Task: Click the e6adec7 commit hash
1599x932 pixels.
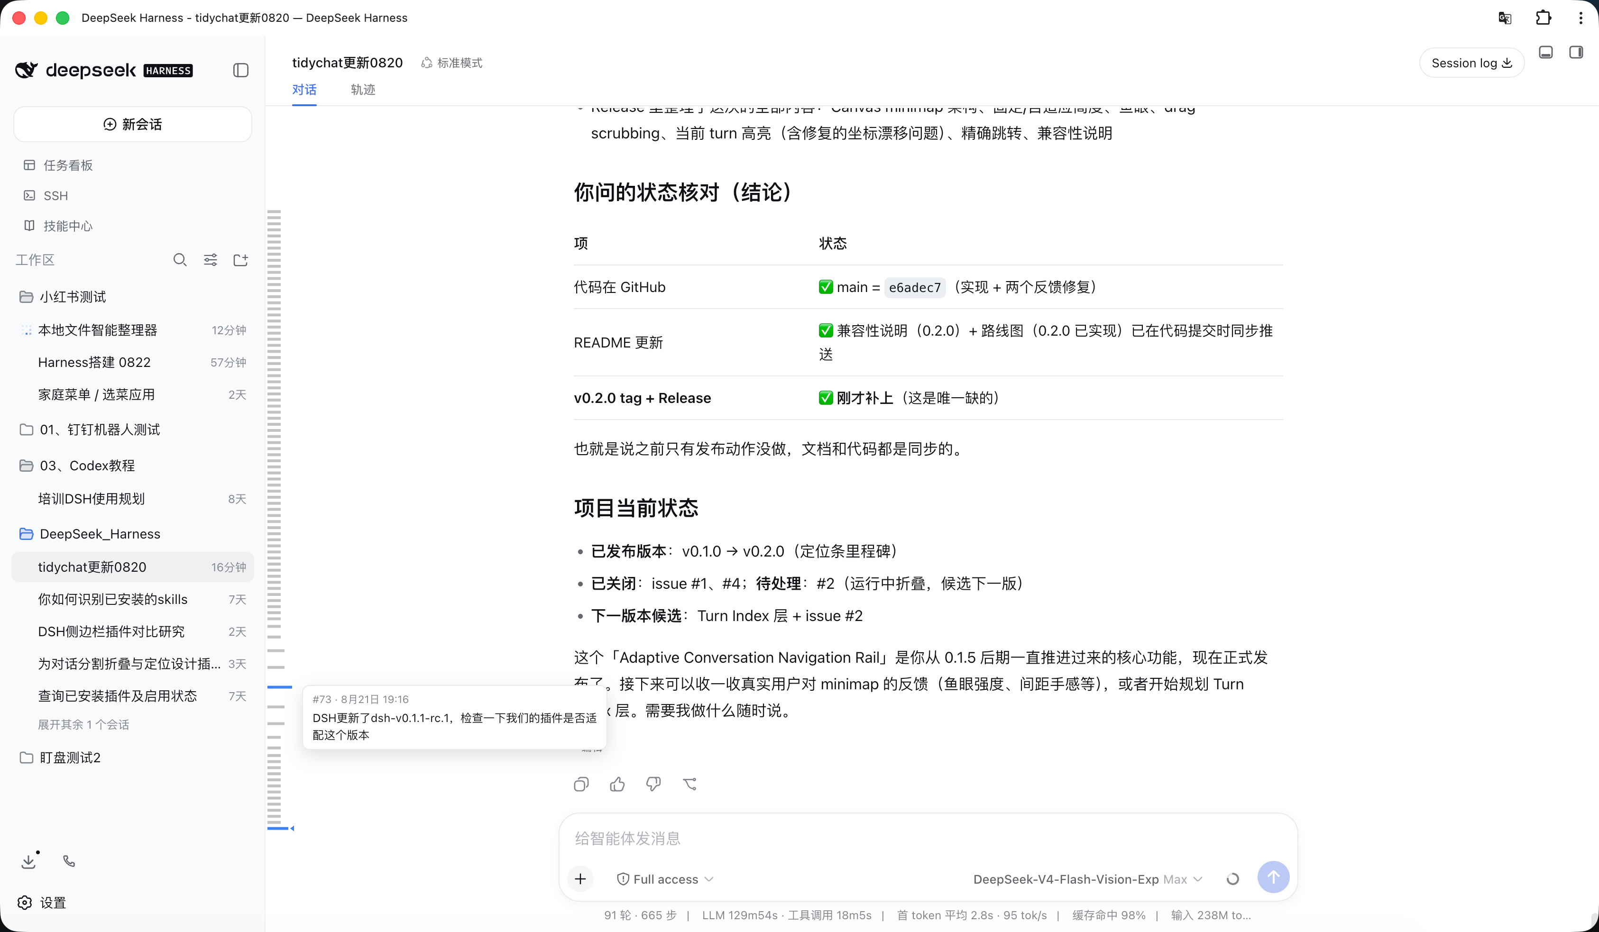Action: [914, 287]
